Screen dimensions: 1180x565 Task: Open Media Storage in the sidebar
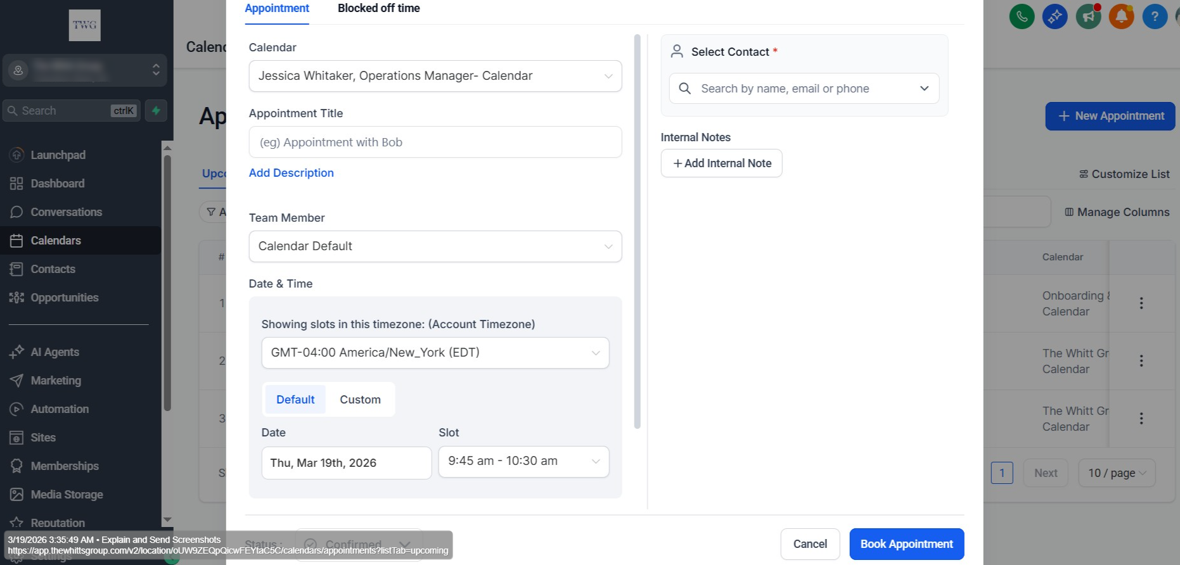[x=67, y=495]
